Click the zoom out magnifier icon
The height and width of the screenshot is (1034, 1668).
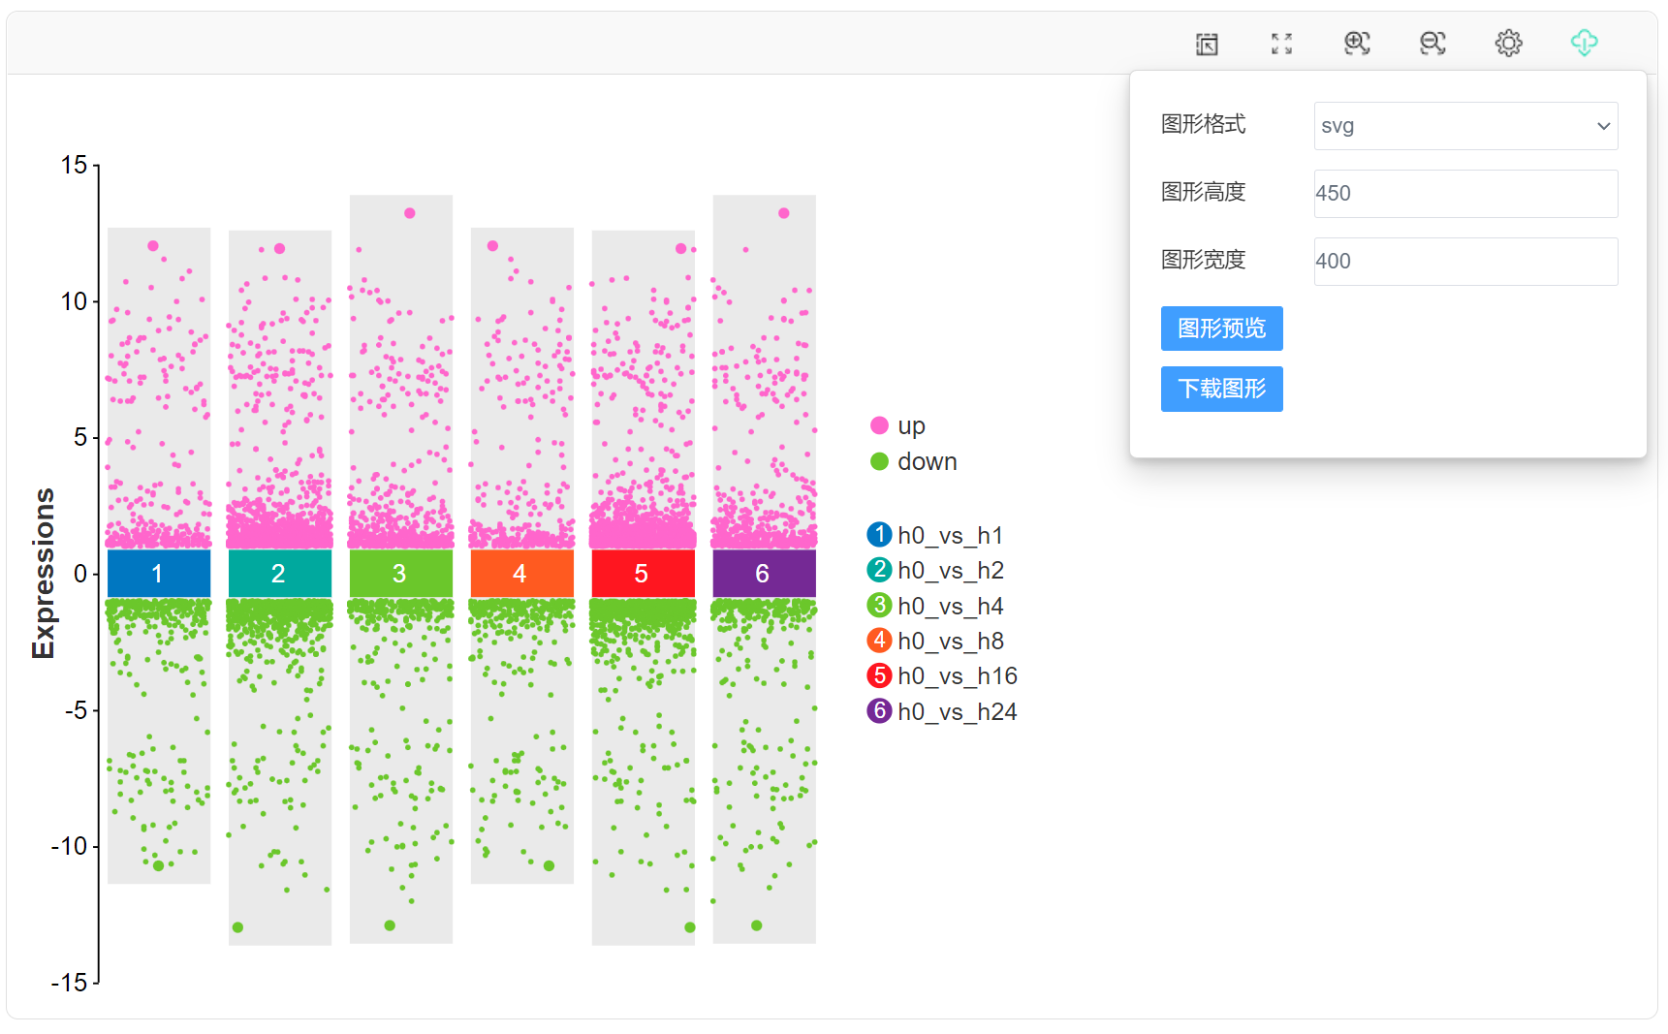[1432, 44]
